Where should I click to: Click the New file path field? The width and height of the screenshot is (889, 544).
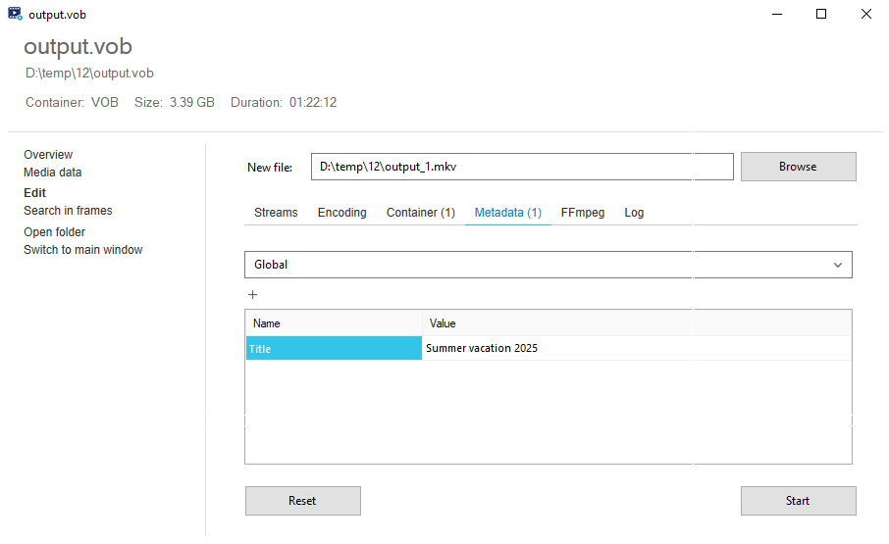coord(522,167)
